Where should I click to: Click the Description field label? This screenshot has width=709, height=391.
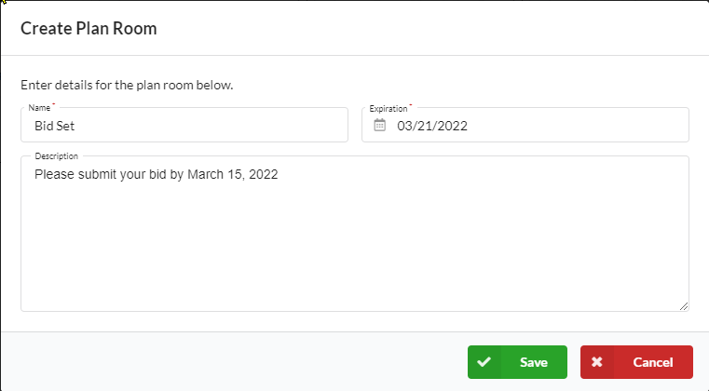(x=56, y=156)
